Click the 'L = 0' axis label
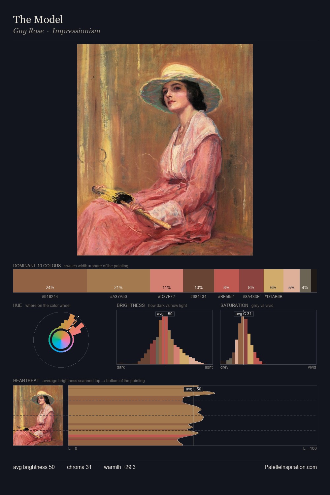The height and width of the screenshot is (495, 330). tap(73, 448)
